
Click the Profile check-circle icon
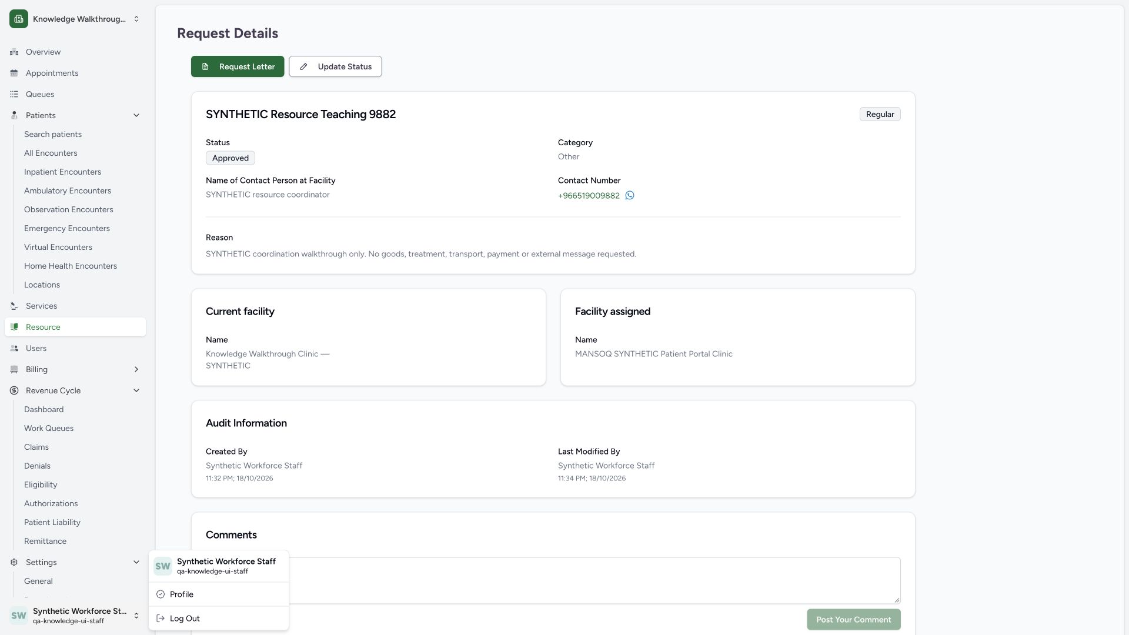(x=161, y=594)
